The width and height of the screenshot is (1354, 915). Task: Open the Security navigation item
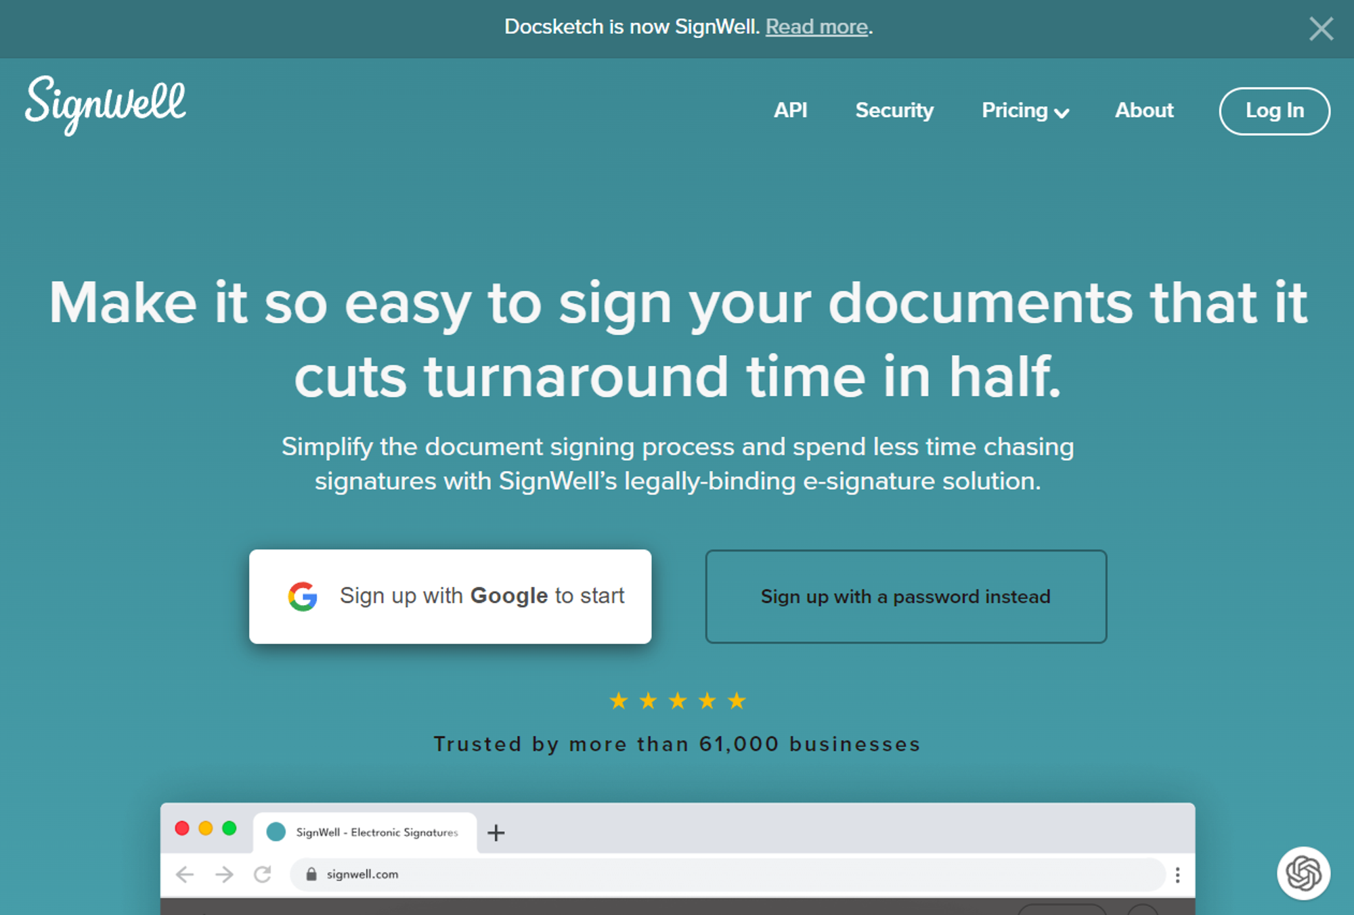click(x=894, y=110)
